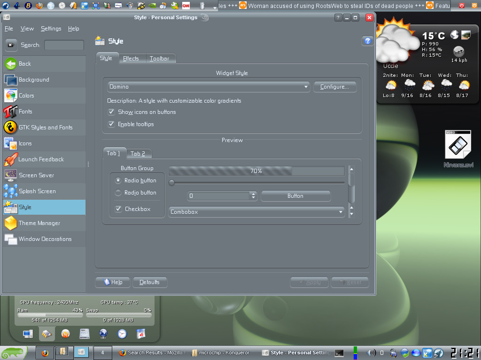Click the 70% preview progress bar

[256, 171]
